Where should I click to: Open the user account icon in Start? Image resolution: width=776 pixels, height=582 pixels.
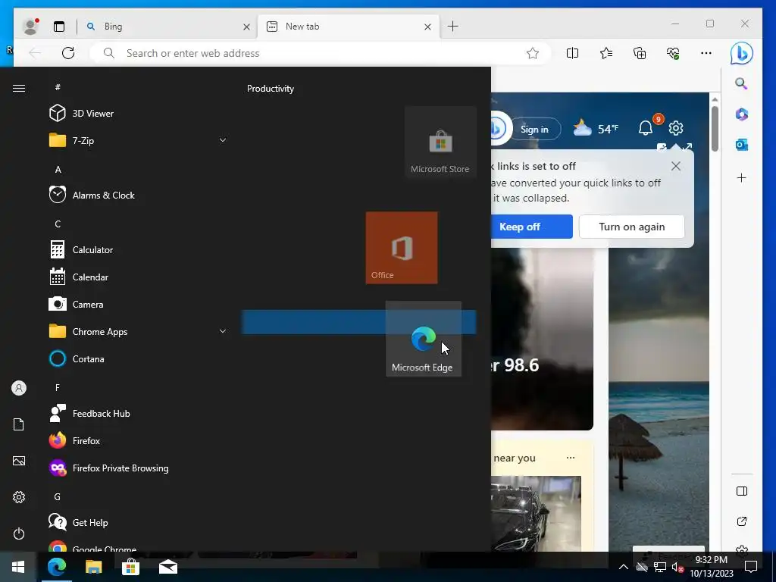tap(19, 388)
